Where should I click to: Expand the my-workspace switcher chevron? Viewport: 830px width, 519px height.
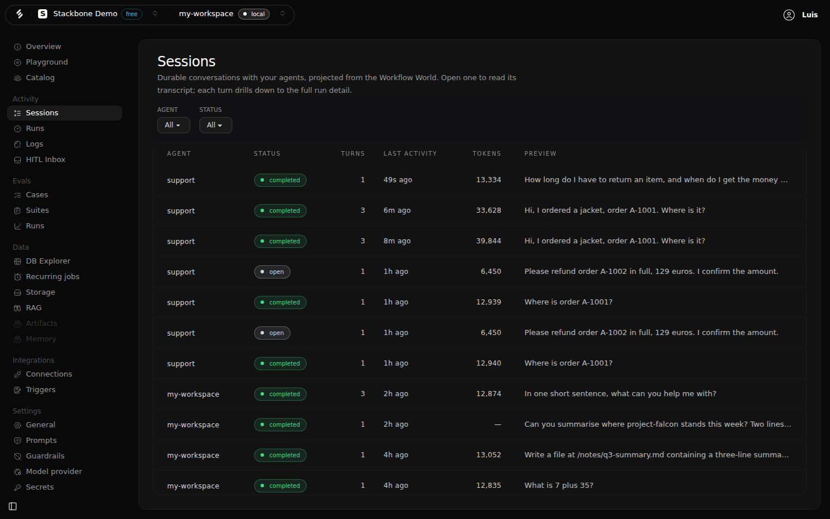coord(282,14)
